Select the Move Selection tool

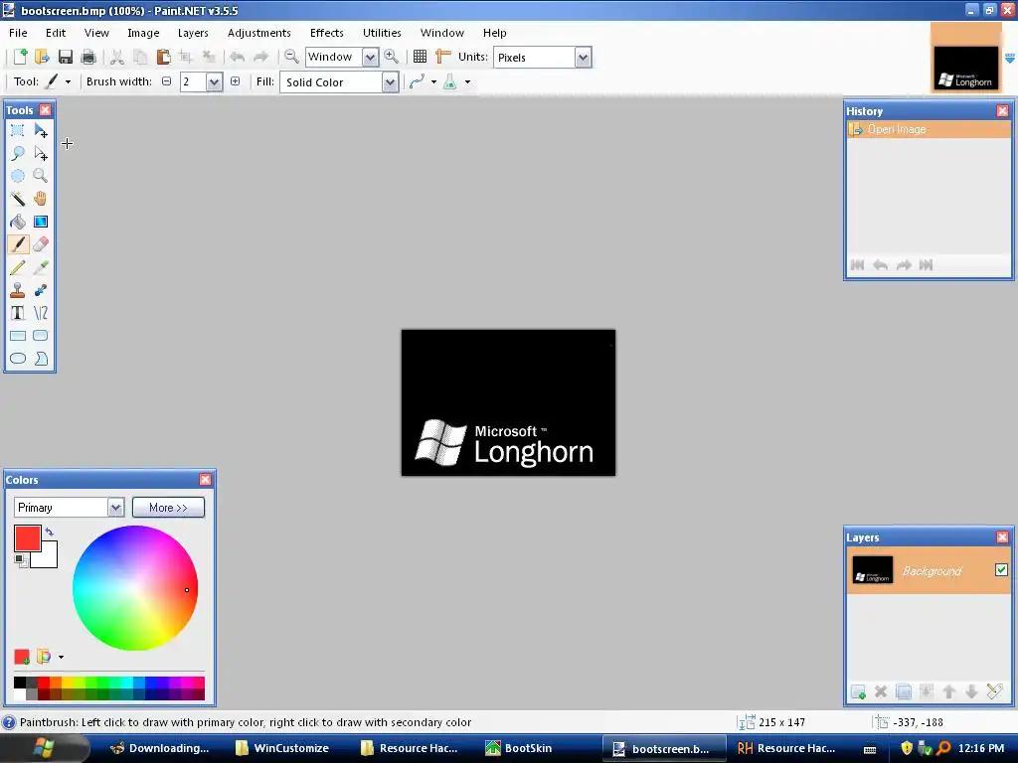tap(40, 153)
